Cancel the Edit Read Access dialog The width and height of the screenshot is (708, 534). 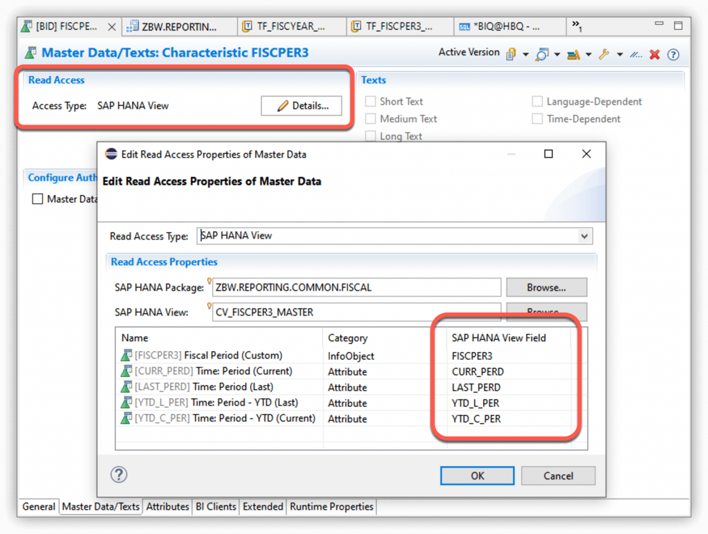click(558, 476)
